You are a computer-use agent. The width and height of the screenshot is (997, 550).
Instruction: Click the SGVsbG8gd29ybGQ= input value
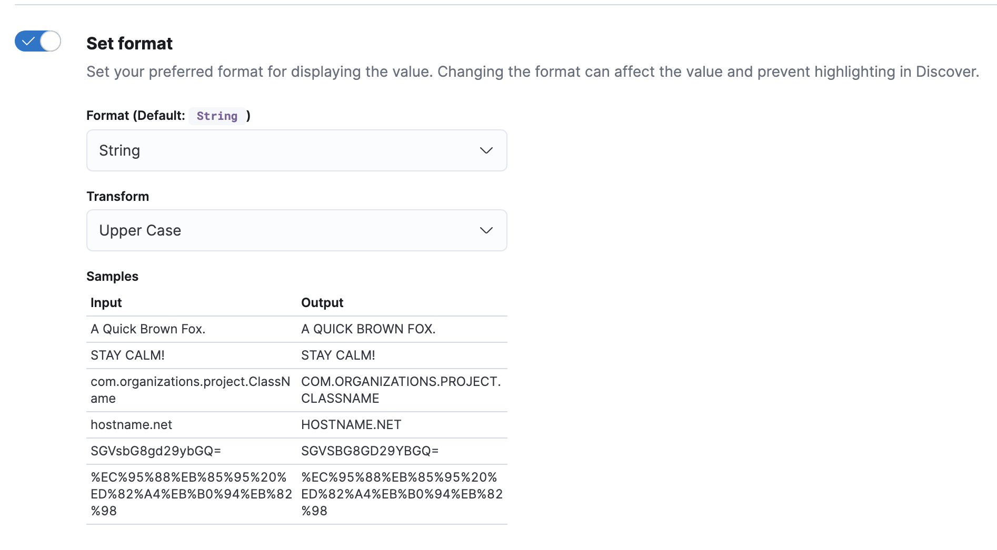click(156, 451)
